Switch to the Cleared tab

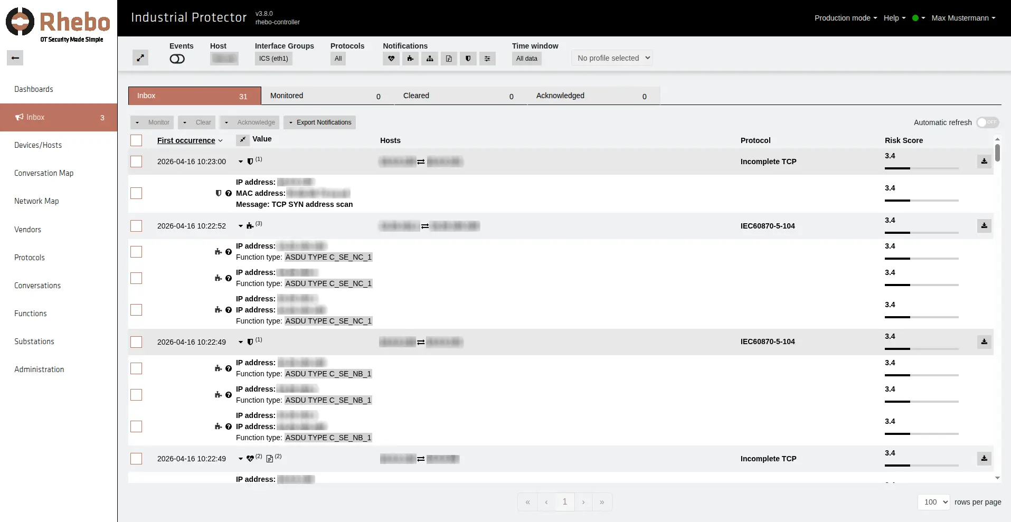pyautogui.click(x=461, y=96)
